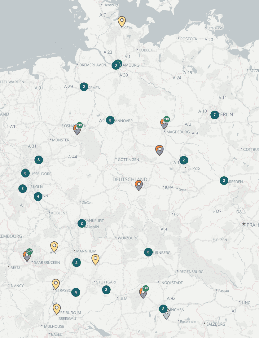Open the 24/7 orange pin east of Ulm
This screenshot has height=338, width=259.
[143, 292]
